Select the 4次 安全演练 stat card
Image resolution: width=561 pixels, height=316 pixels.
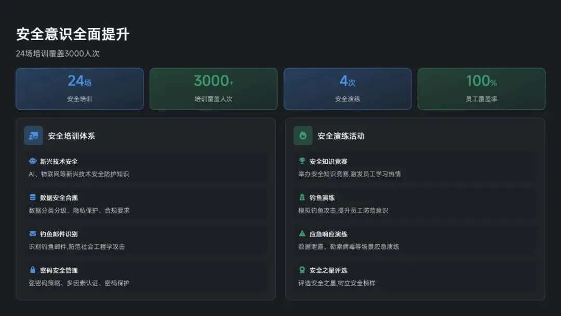point(348,89)
